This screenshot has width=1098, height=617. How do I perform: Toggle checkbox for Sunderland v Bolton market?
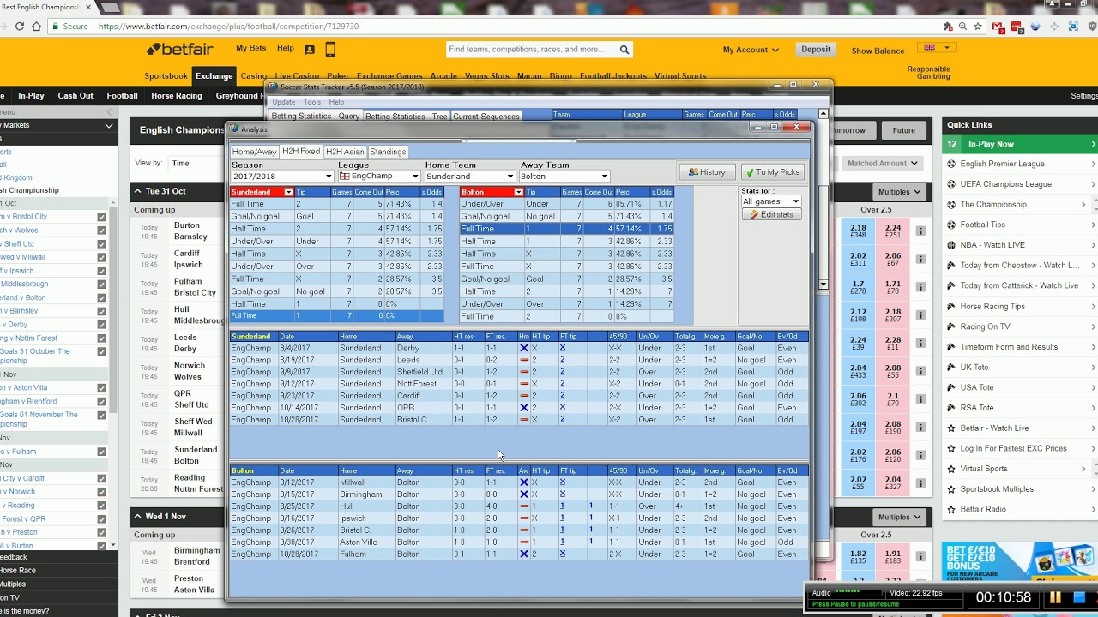point(101,297)
